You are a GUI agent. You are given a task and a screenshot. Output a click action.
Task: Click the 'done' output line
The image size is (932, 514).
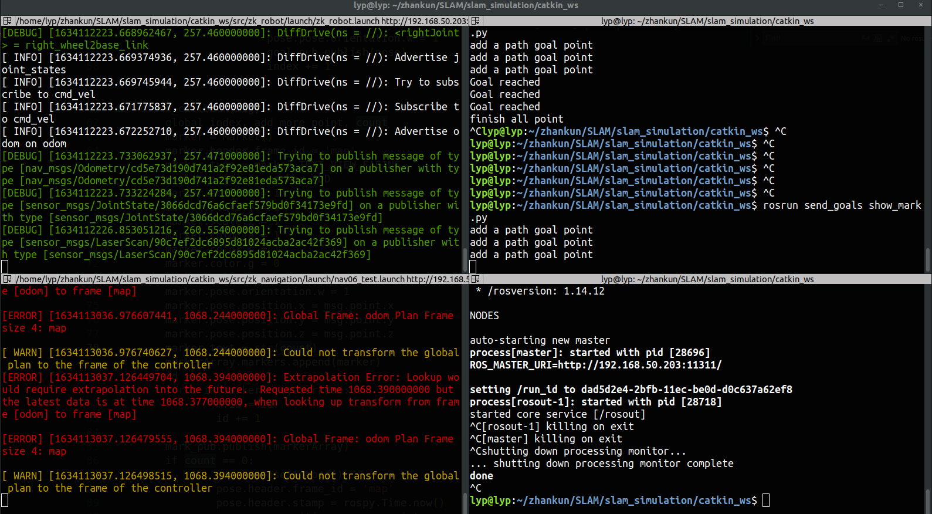coord(481,476)
